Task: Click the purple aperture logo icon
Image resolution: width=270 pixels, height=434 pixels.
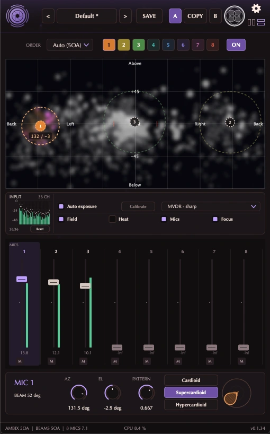Action: coord(17,16)
